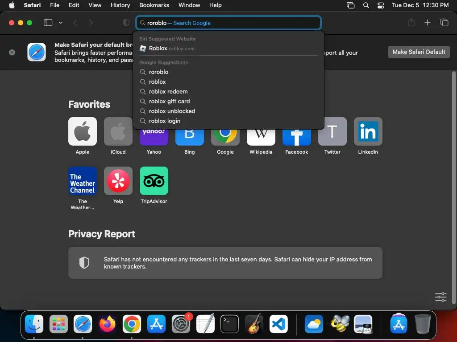Pick the 'roblox gift card' suggestion
This screenshot has width=457, height=342.
tap(228, 101)
